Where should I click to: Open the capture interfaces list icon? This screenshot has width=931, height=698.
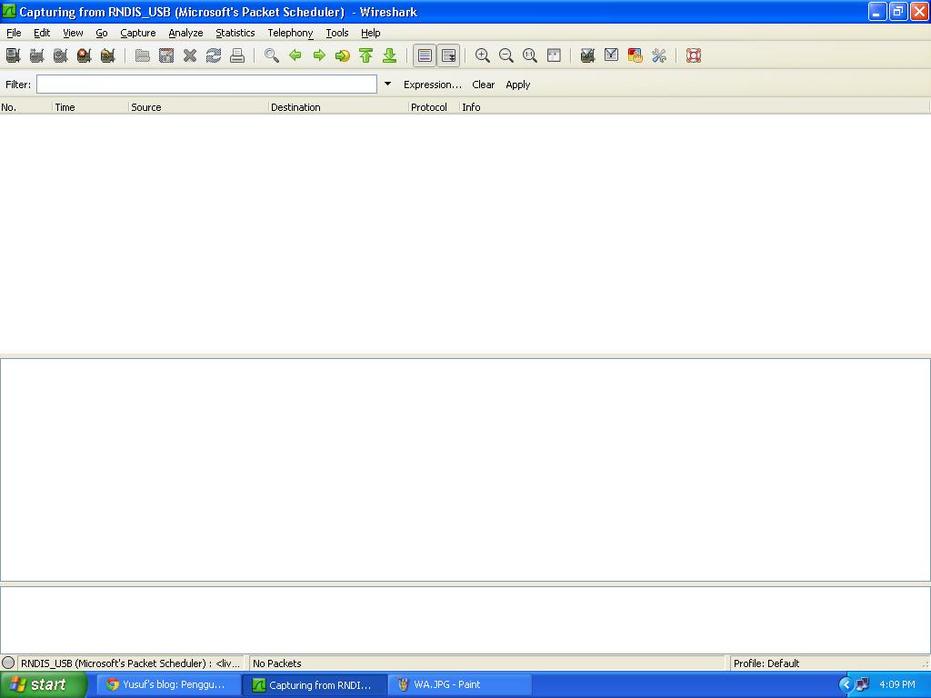click(13, 55)
